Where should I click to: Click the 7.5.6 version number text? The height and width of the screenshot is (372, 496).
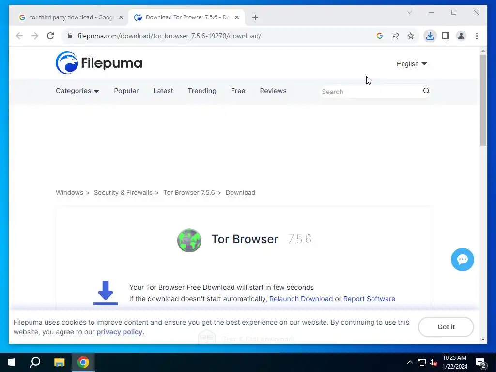299,239
